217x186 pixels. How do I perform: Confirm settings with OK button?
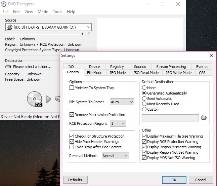[x=174, y=180]
